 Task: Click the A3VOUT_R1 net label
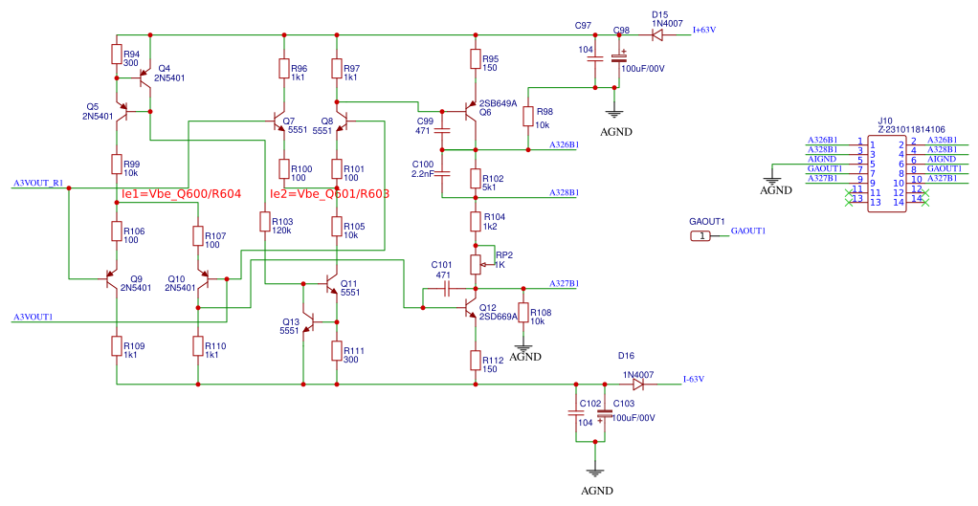tap(36, 184)
